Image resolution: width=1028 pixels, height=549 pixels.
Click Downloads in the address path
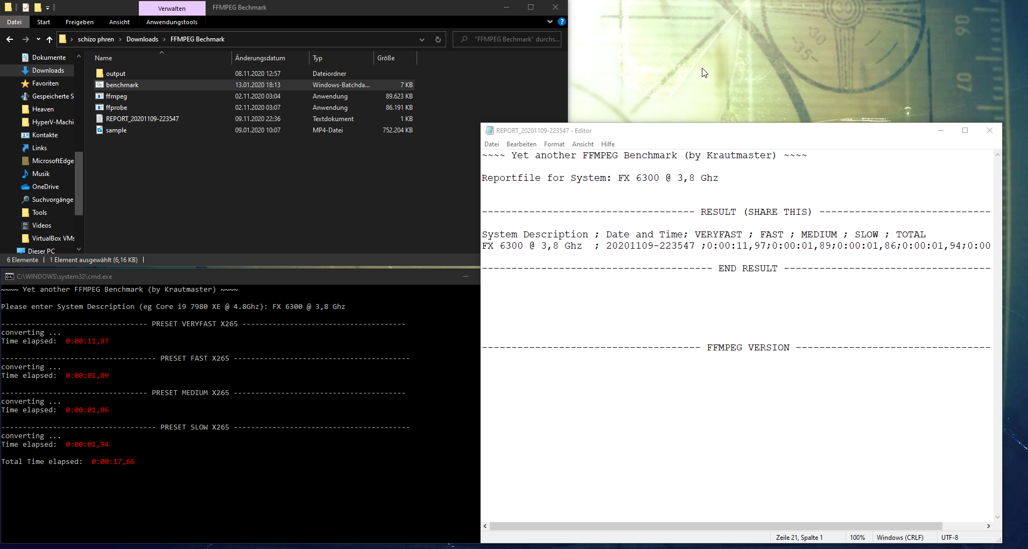tap(142, 39)
